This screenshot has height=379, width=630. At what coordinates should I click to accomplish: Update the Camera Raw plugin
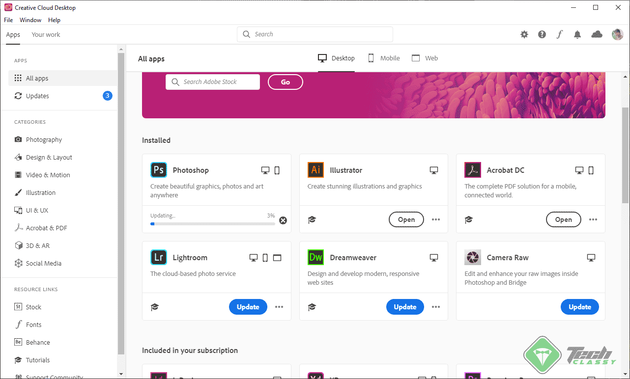(x=579, y=307)
